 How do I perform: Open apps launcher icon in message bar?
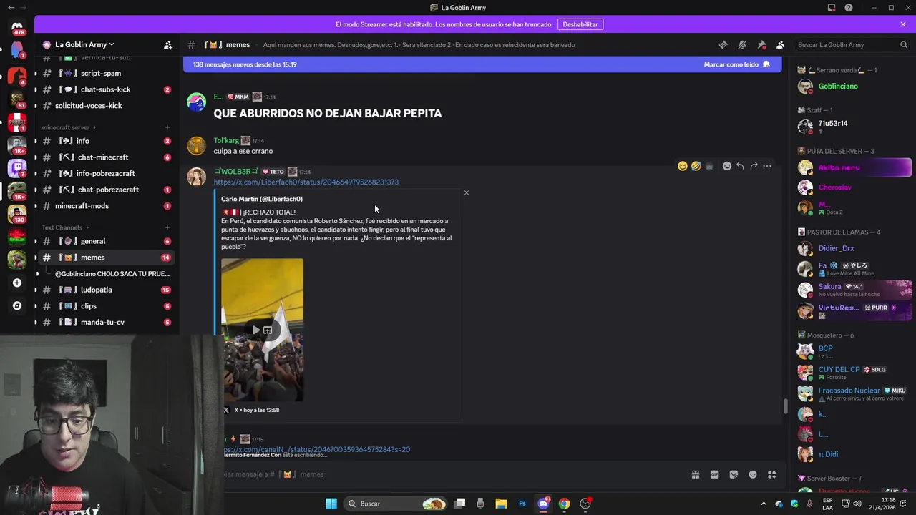[x=772, y=474]
